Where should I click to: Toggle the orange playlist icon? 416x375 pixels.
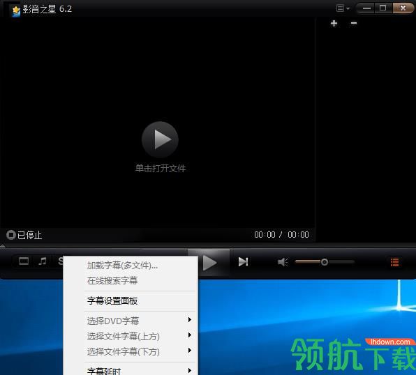394,262
